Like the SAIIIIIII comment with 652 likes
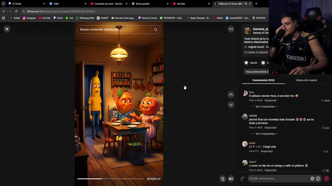332x186 pixels. tap(323, 128)
